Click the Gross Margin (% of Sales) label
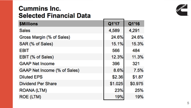Screen dimensions: 191x108 click(45, 37)
